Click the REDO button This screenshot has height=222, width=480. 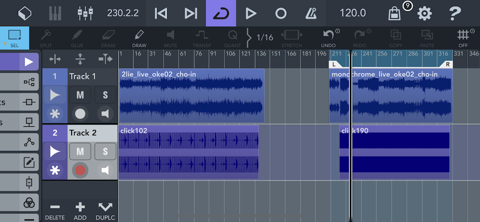click(360, 38)
